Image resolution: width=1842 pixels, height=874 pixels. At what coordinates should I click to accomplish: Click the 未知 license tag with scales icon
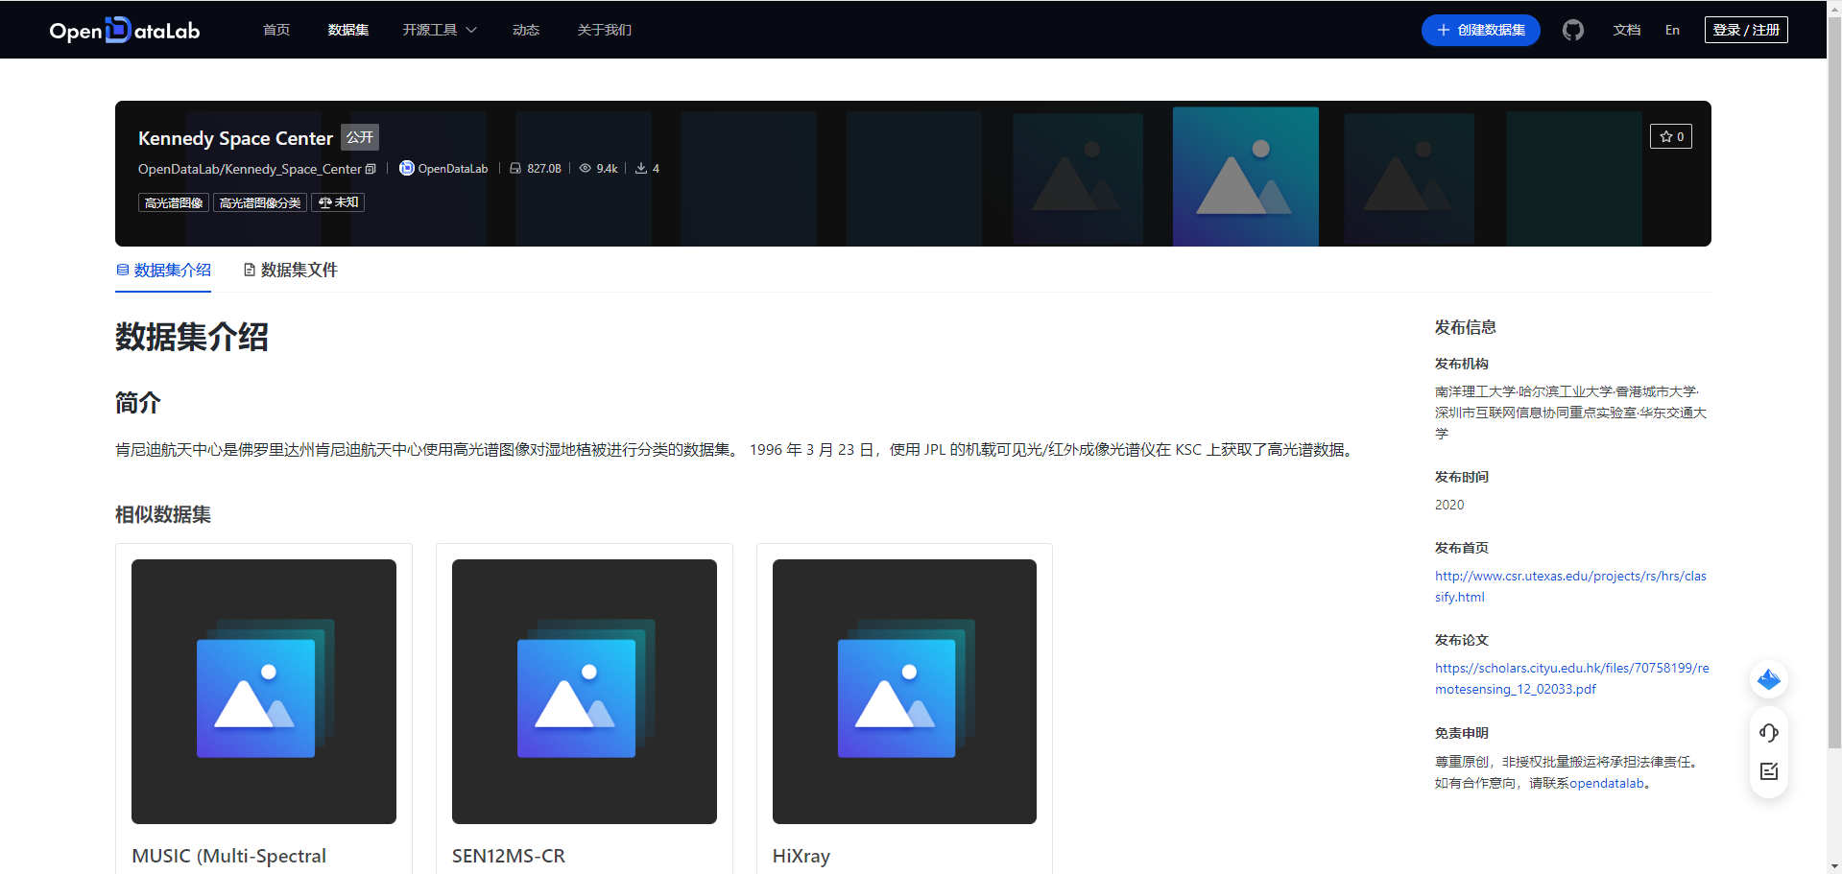click(337, 202)
